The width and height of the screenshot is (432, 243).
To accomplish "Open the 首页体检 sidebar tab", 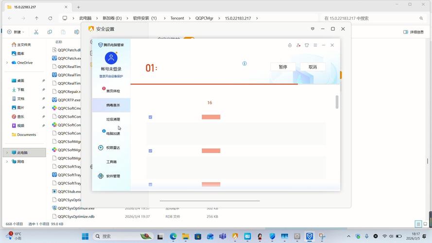I will tap(111, 91).
